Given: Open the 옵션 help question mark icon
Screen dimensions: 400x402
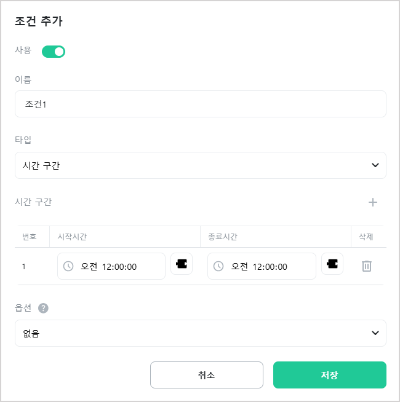Looking at the screenshot, I should pyautogui.click(x=43, y=308).
